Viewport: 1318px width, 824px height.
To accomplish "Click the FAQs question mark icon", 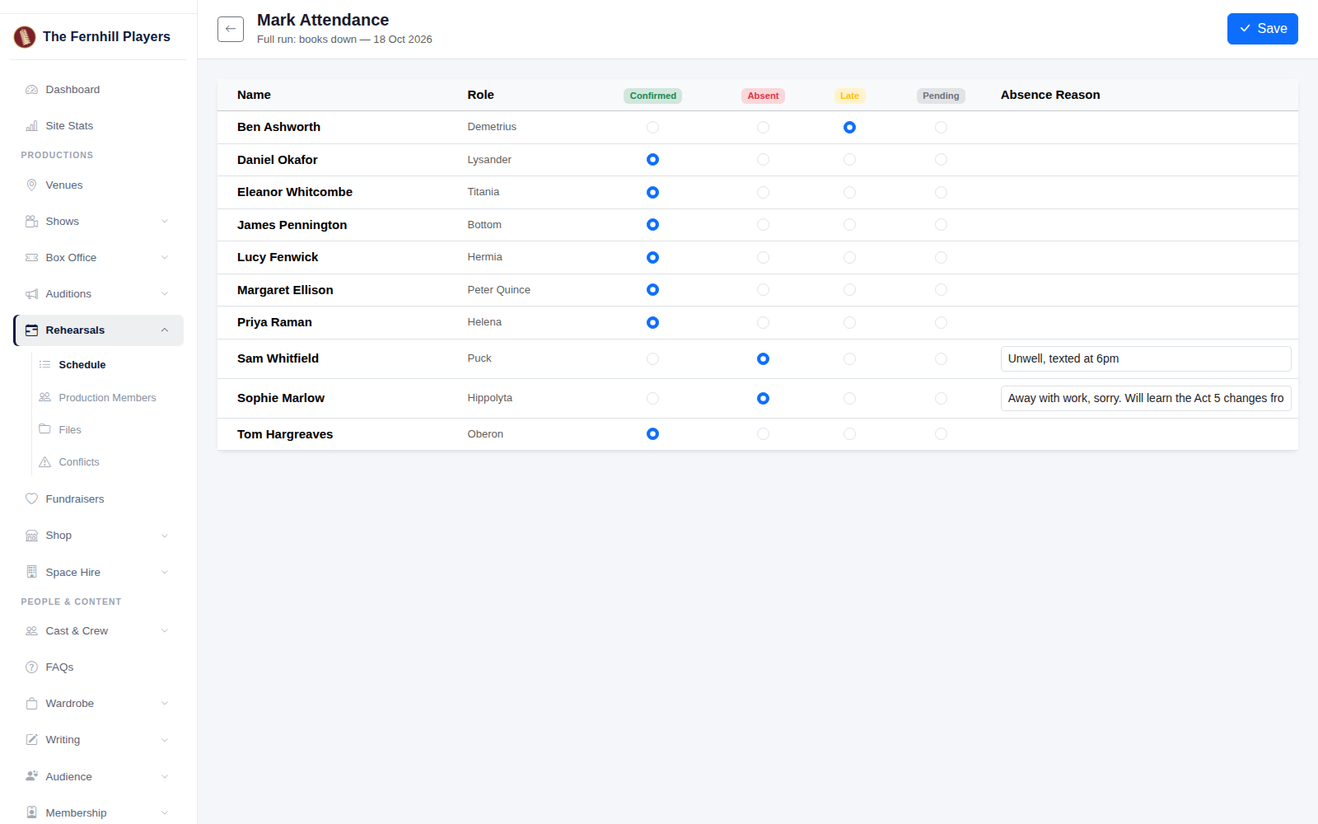I will (32, 667).
